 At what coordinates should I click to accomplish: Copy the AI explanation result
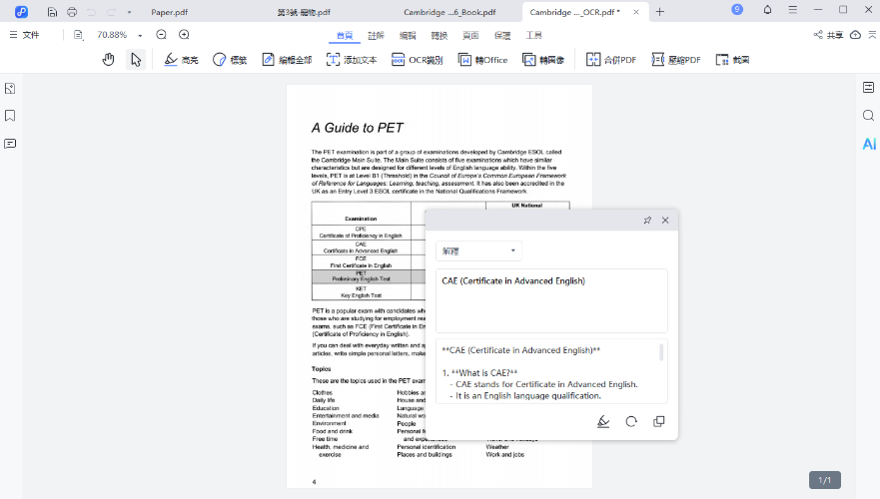tap(658, 421)
